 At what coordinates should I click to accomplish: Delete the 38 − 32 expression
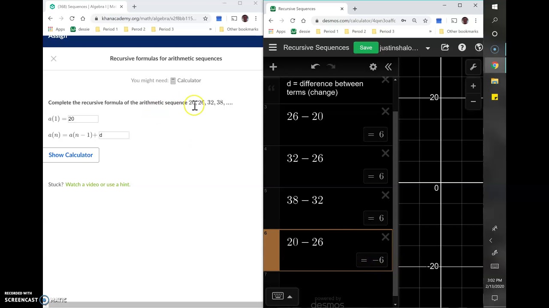coord(385,195)
